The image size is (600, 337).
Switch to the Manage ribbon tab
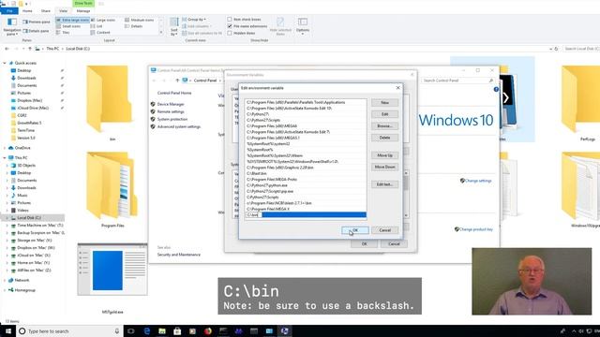click(x=83, y=11)
